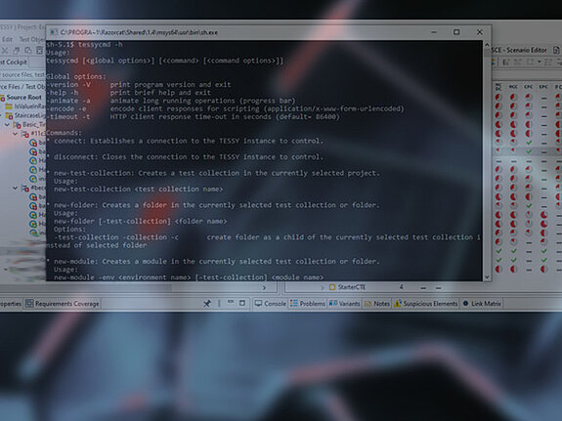562x421 pixels.
Task: Click the first test object icon under #bec
Action: tap(33, 196)
